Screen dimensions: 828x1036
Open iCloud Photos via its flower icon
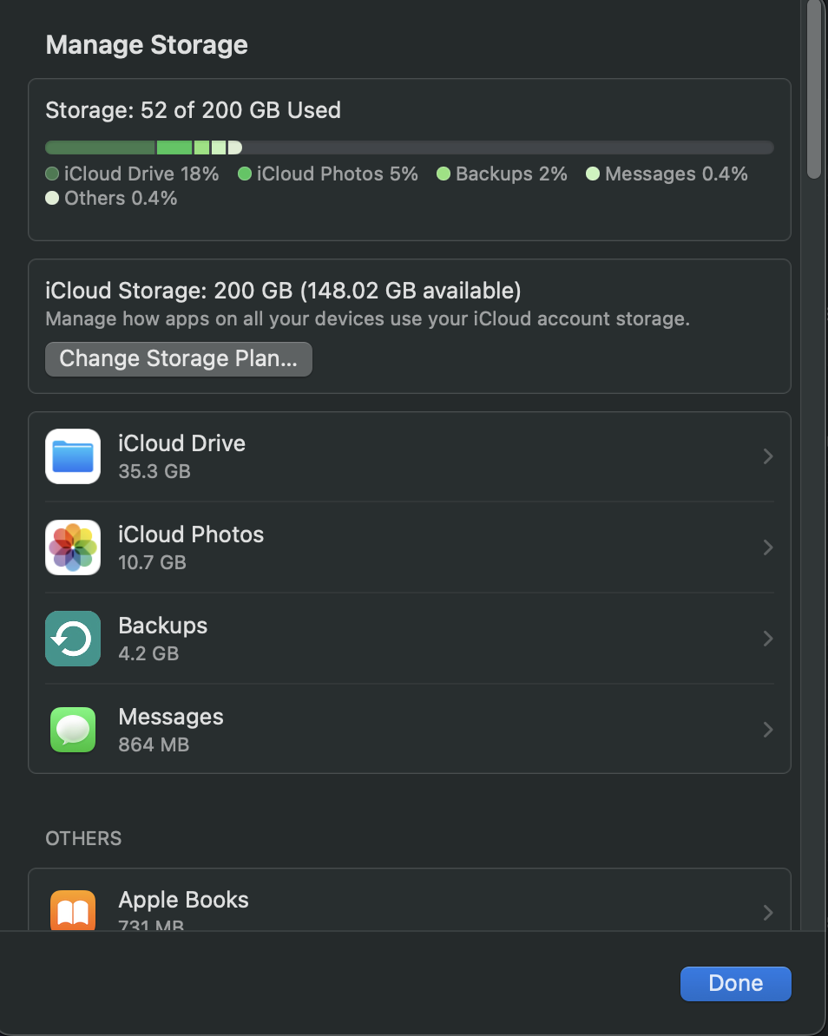[x=72, y=547]
